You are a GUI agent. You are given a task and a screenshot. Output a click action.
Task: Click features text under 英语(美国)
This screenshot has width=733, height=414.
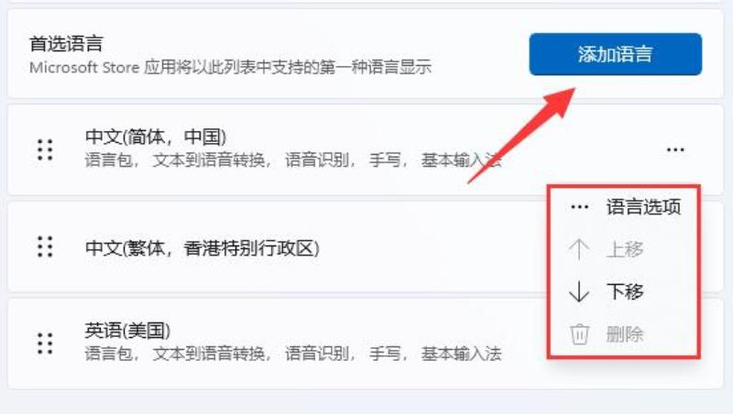pos(293,354)
